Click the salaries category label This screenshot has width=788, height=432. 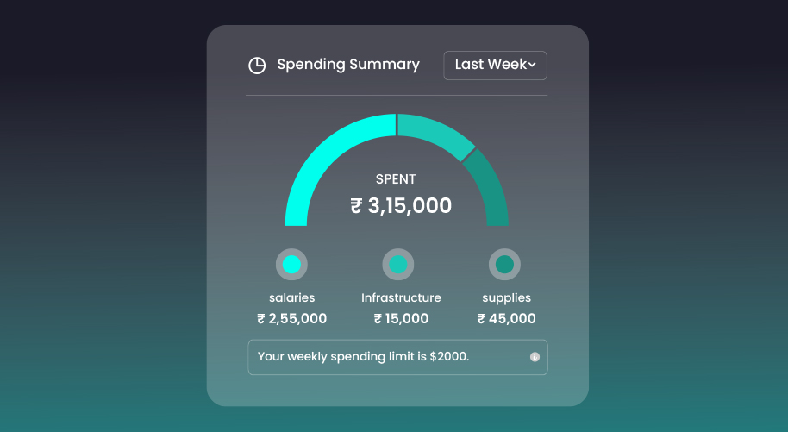[x=291, y=298]
